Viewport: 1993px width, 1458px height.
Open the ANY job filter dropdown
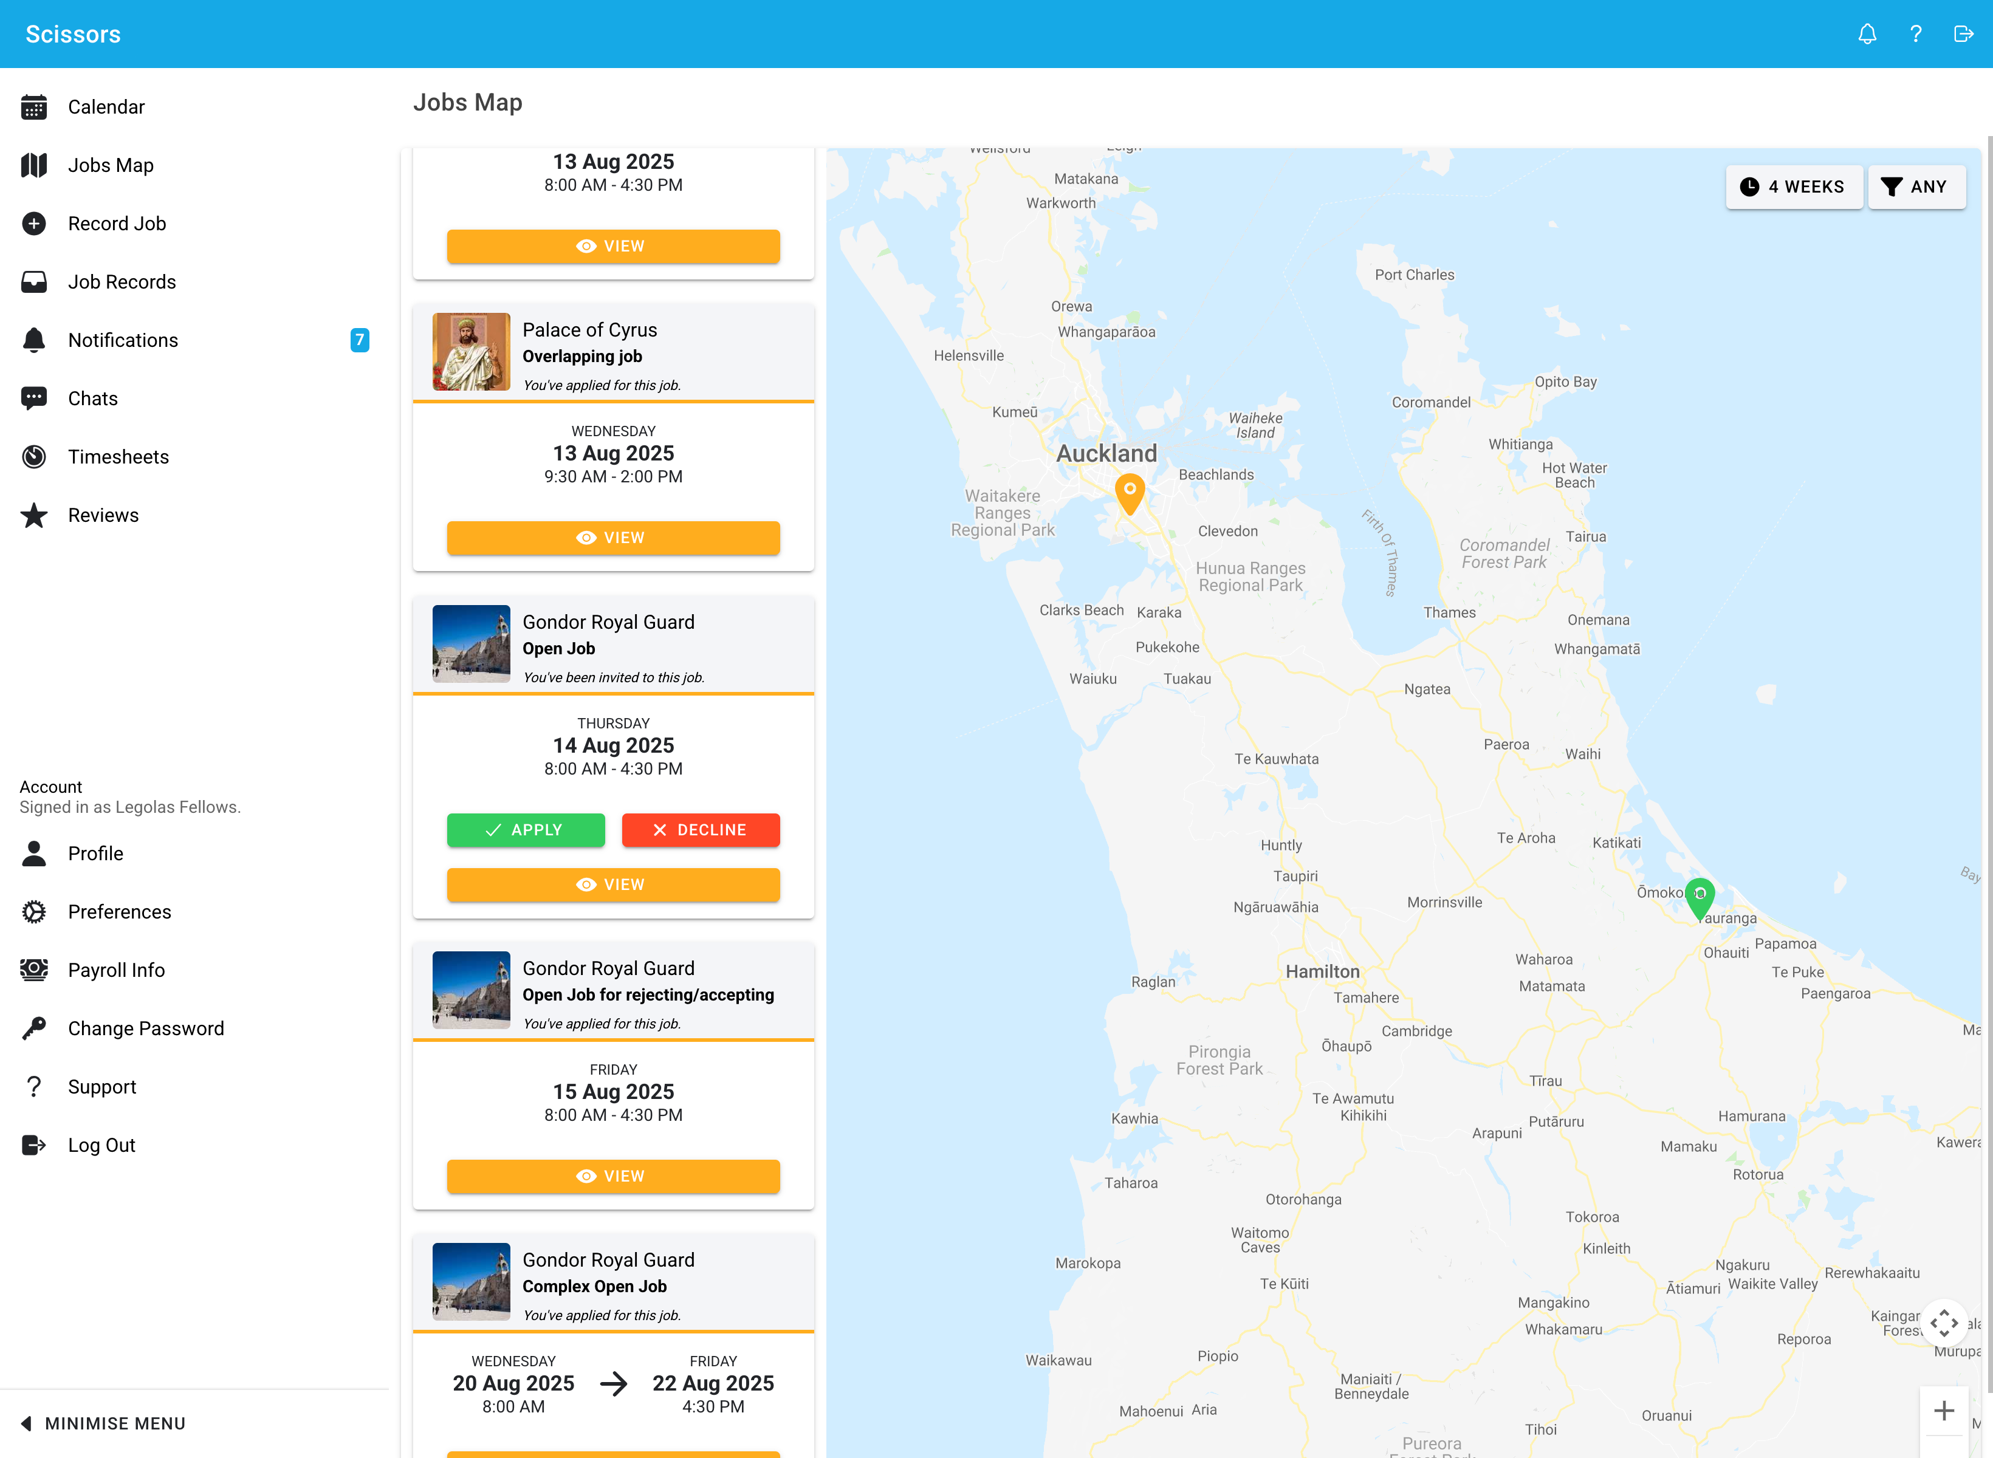(1915, 187)
